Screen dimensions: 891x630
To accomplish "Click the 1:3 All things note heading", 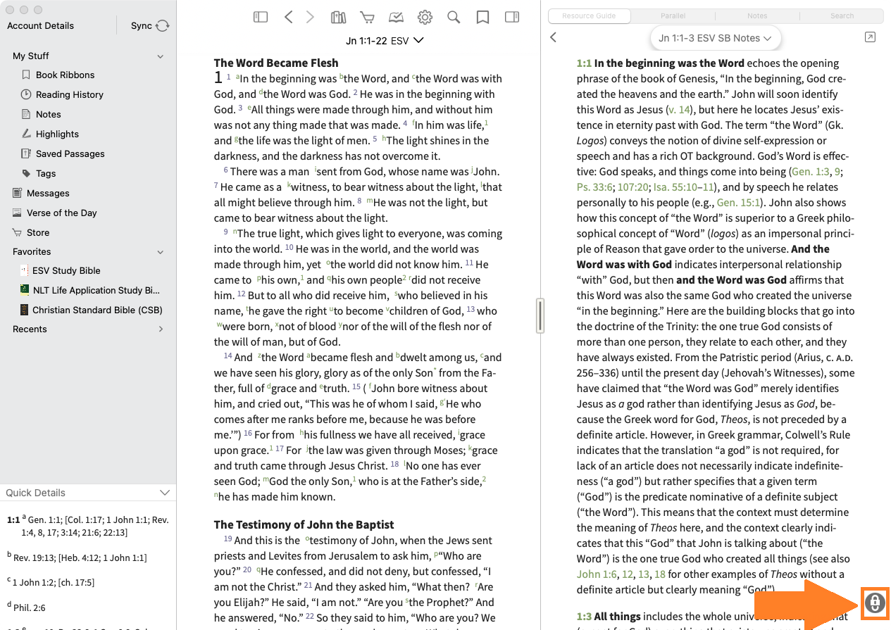I will 609,617.
